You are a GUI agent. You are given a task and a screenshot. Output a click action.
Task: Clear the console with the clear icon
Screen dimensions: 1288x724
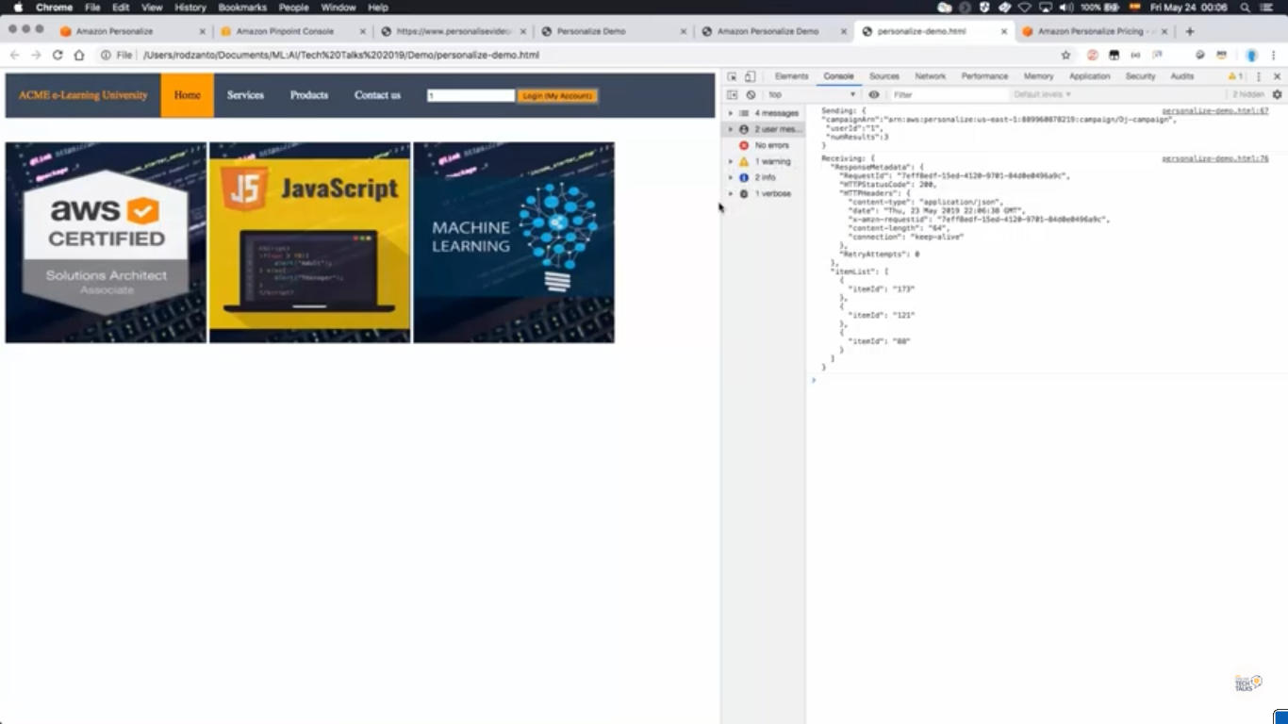(751, 95)
